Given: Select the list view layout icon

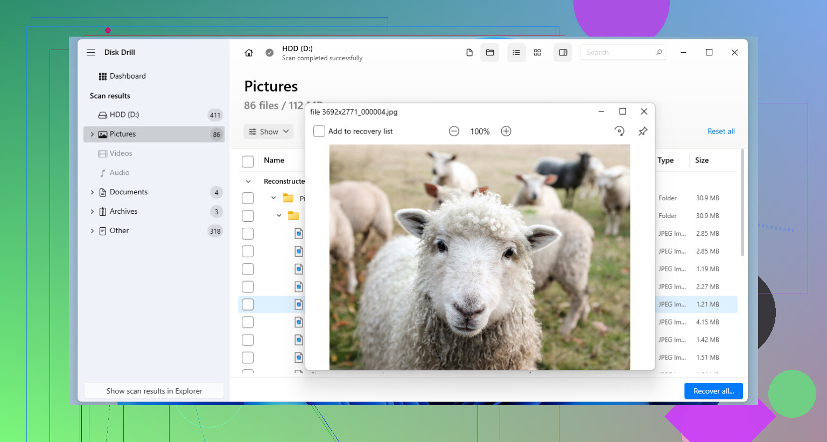Looking at the screenshot, I should coord(516,53).
